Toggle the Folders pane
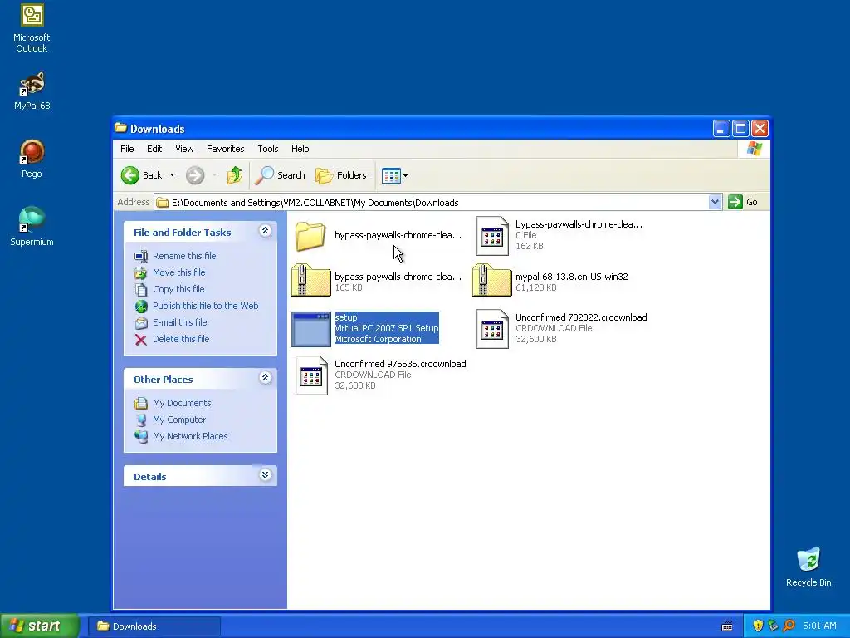 click(x=341, y=175)
